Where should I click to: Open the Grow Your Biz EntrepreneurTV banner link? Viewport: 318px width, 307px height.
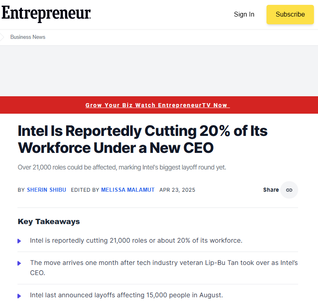pos(157,105)
